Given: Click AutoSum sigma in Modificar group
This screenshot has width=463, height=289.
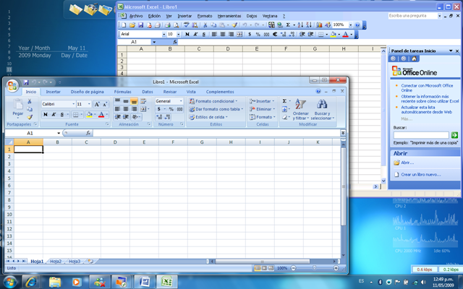Looking at the screenshot, I should coord(284,101).
